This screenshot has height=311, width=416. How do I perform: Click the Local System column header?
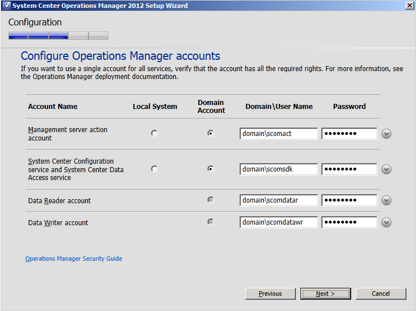(x=155, y=107)
